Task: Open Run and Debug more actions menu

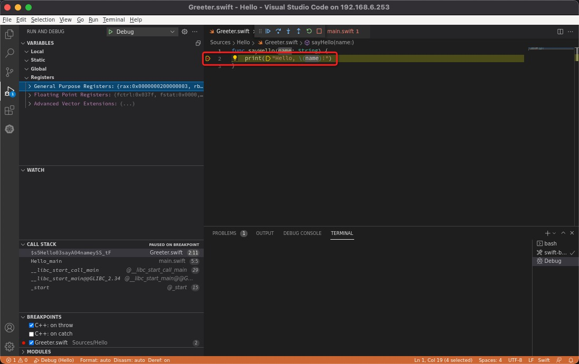Action: (195, 32)
